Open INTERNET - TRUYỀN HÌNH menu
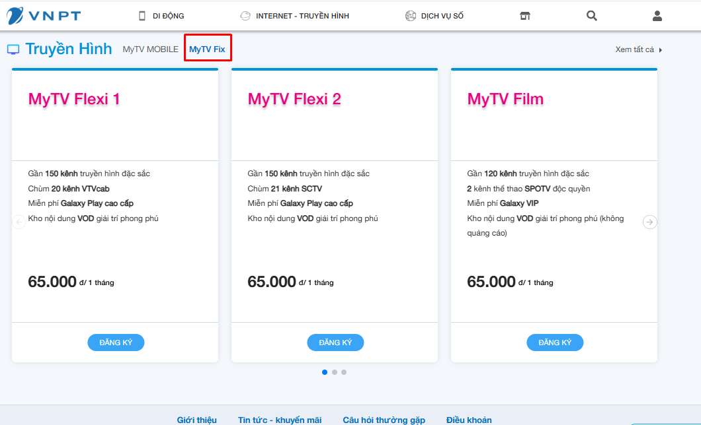This screenshot has width=701, height=425. (x=302, y=16)
